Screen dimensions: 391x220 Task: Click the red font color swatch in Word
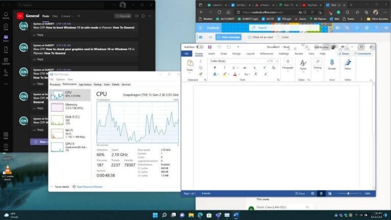tap(235, 74)
